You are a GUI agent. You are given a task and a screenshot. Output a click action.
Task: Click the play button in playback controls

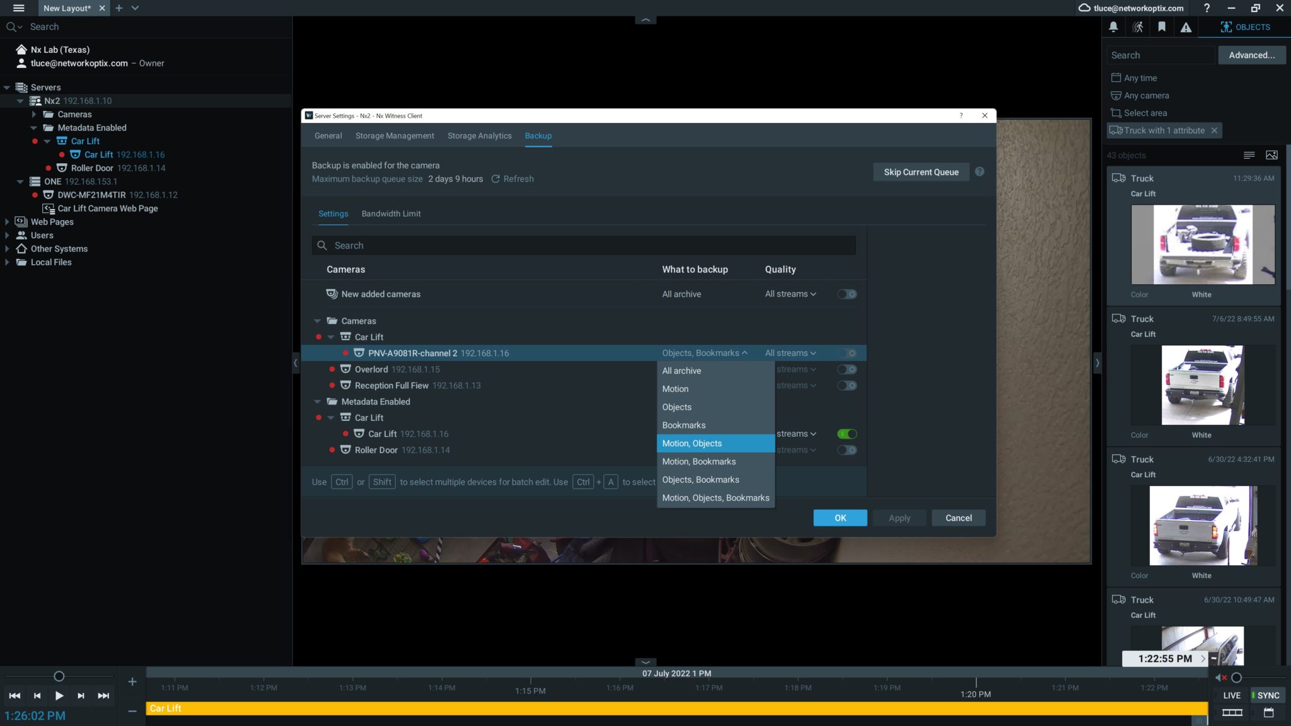click(59, 696)
